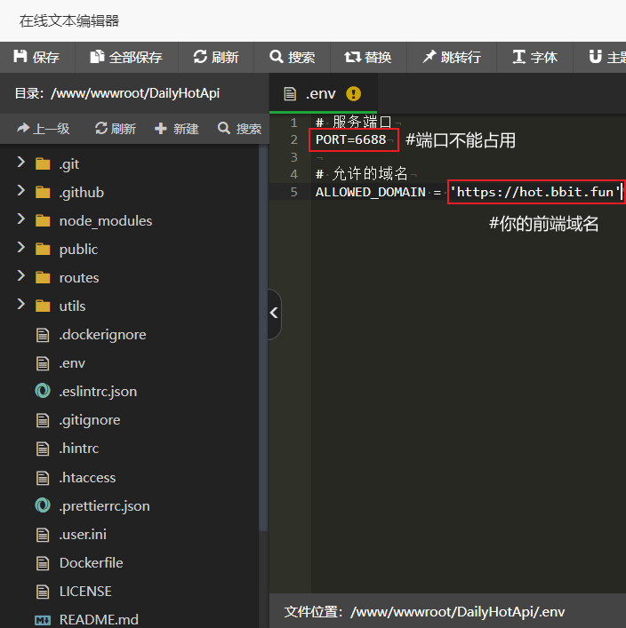Click the .env file icon in tree
This screenshot has width=626, height=628.
click(x=43, y=363)
